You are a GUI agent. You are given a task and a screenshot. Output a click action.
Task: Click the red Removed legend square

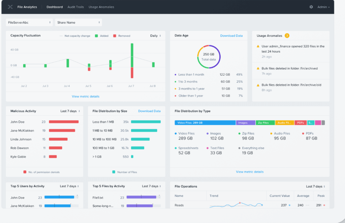(x=115, y=36)
